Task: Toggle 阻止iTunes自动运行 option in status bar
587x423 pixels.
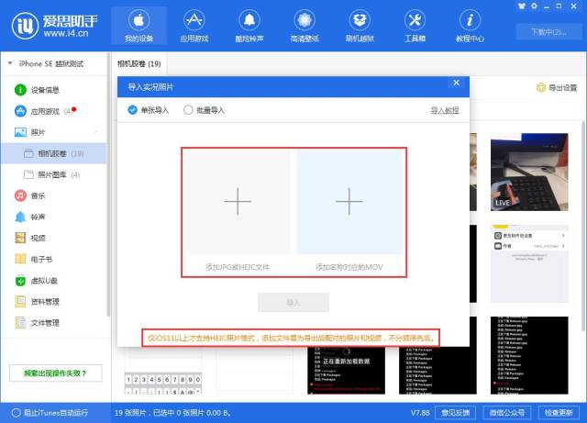Action: pos(50,413)
